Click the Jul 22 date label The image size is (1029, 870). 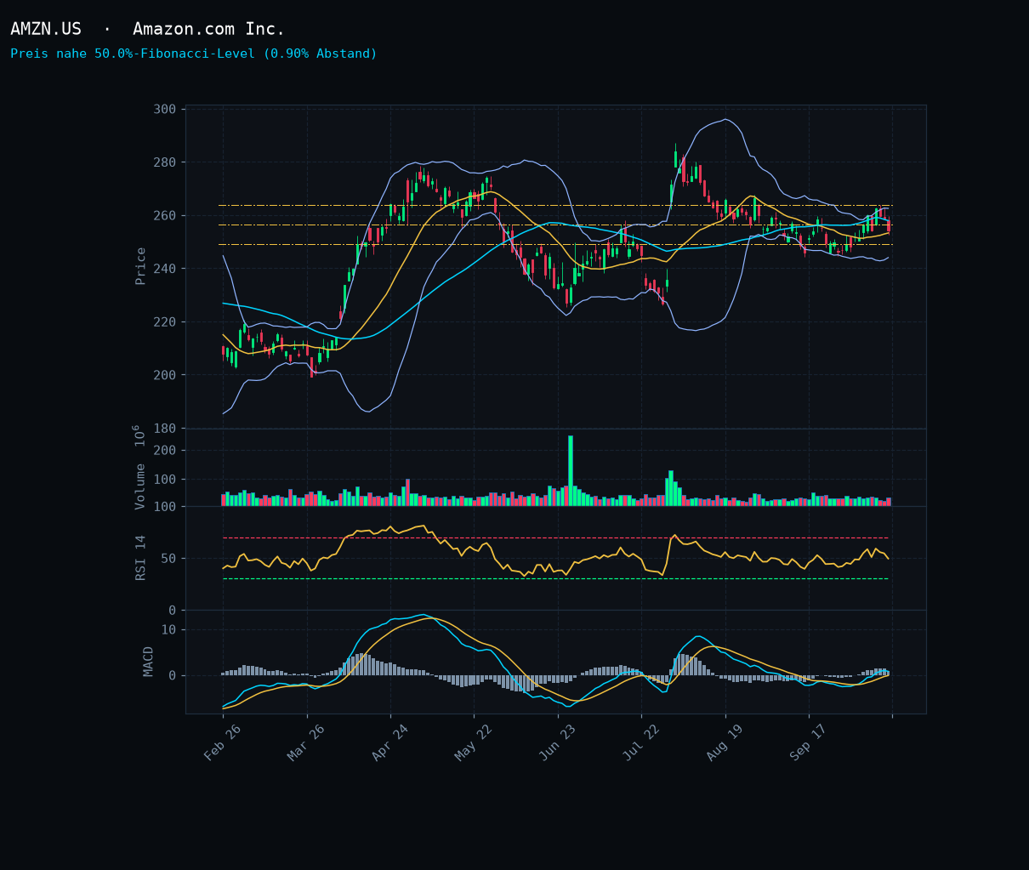coord(641,742)
